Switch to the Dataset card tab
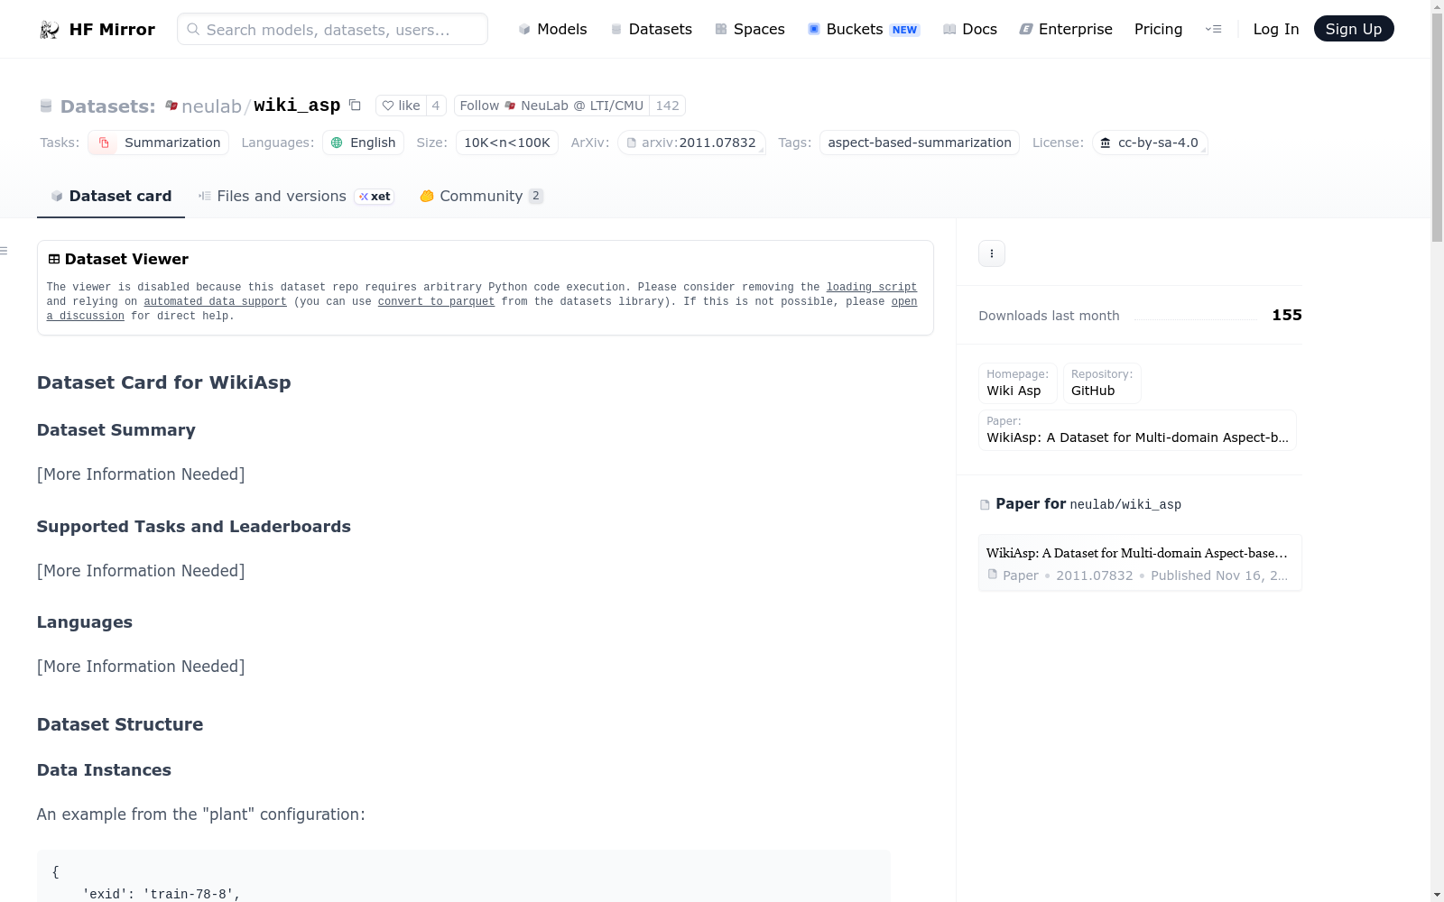 [x=111, y=197]
